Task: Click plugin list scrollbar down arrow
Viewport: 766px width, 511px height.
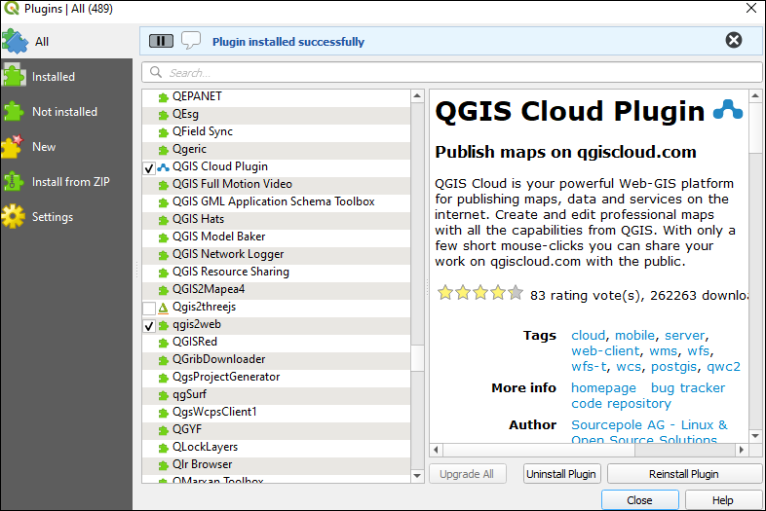Action: [417, 475]
